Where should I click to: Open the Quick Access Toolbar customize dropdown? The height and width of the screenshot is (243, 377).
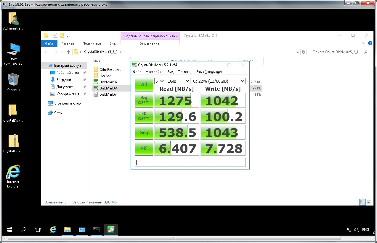click(x=68, y=36)
